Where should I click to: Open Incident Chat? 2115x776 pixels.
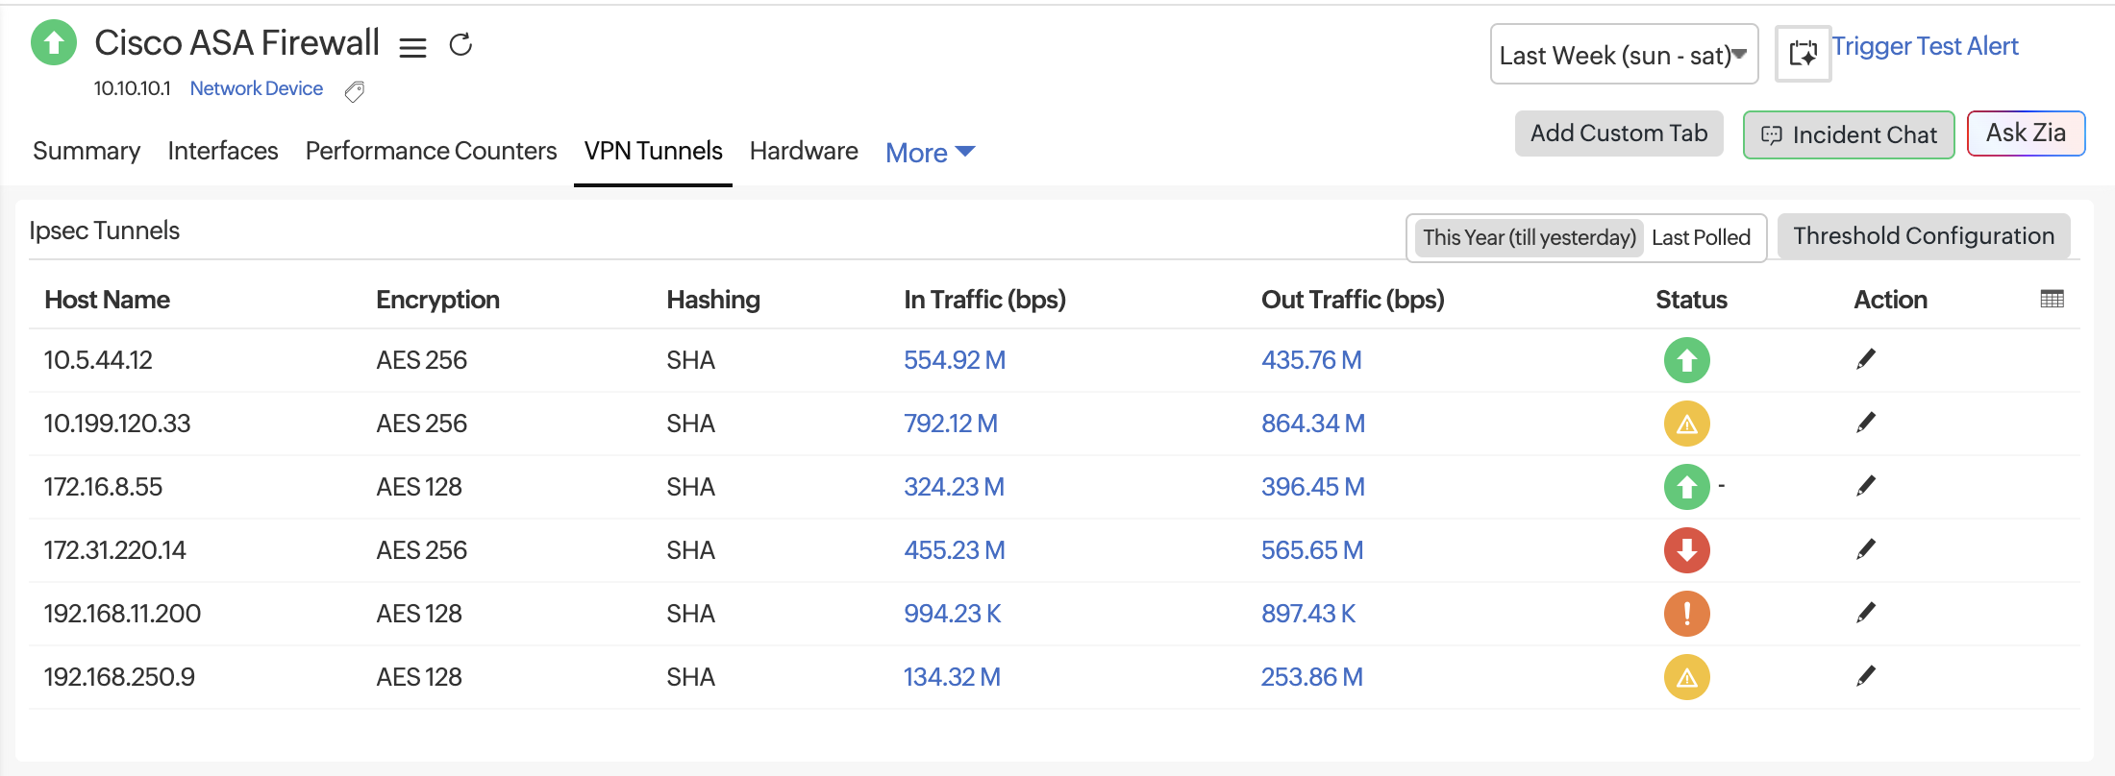[x=1848, y=135]
